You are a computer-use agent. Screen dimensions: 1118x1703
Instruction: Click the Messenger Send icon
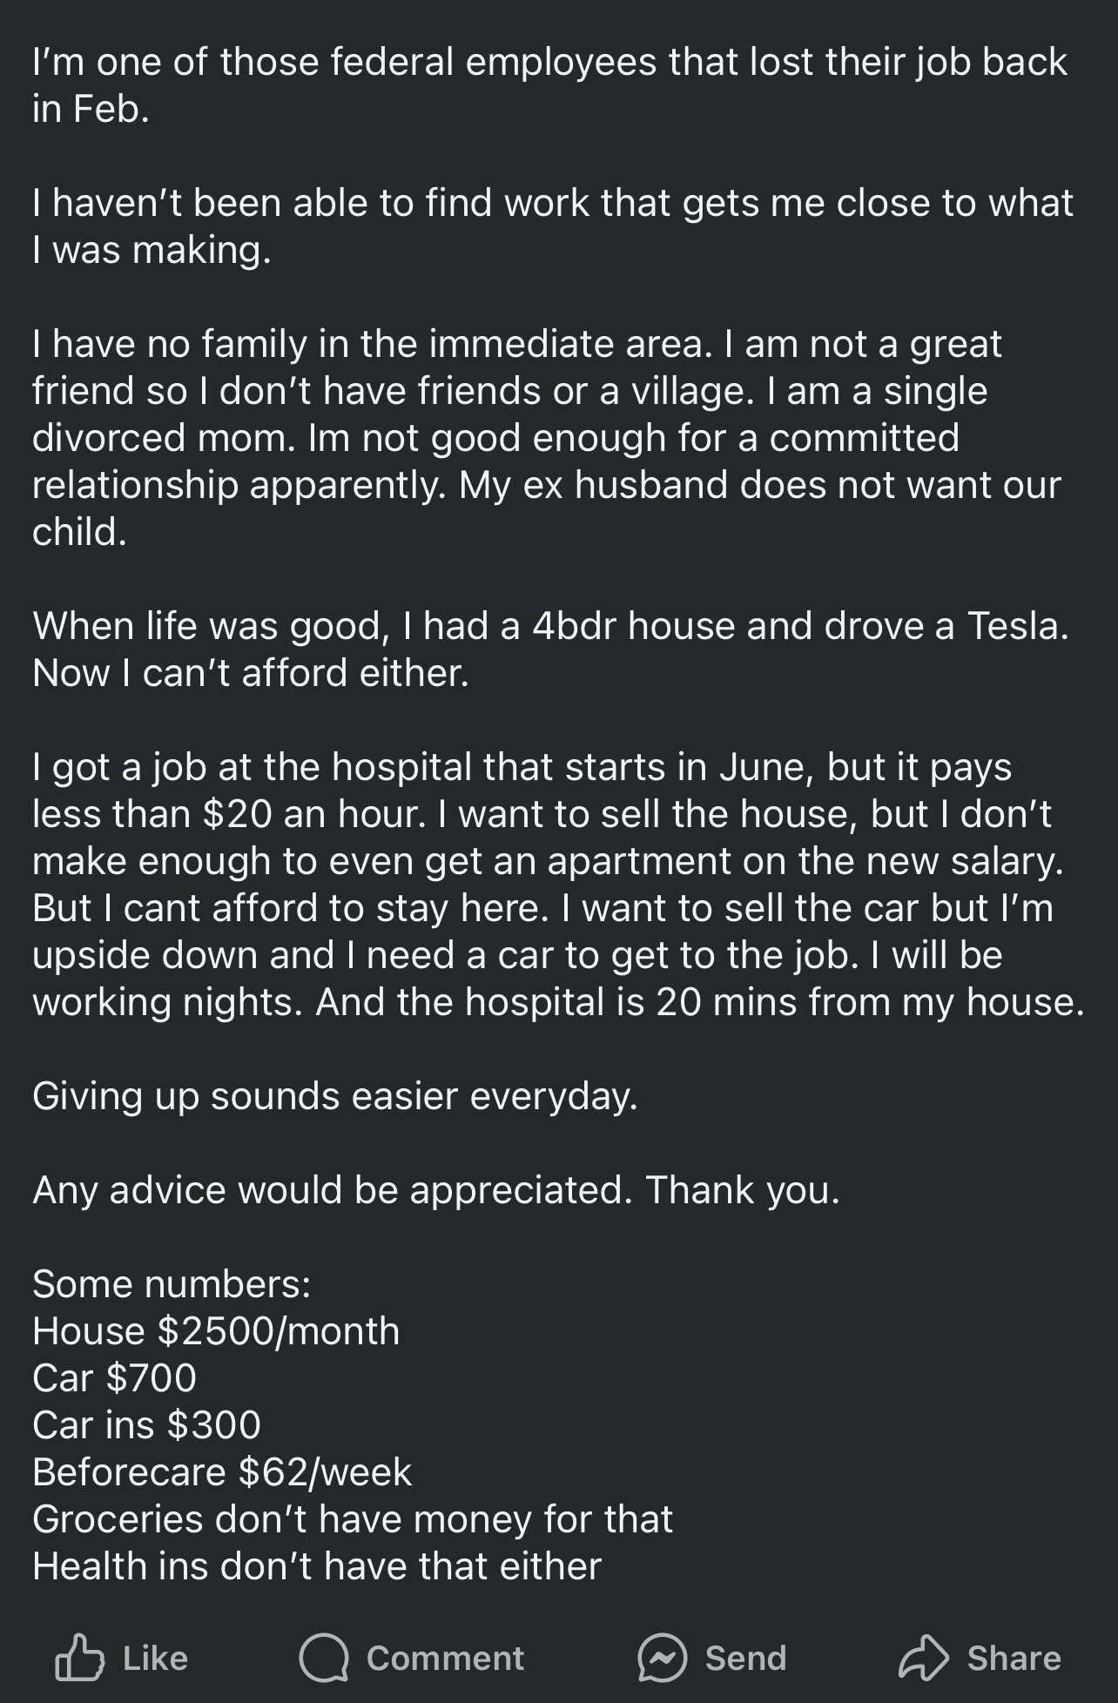663,1658
